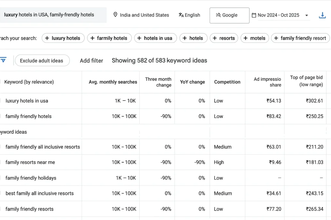Add 'motels' keyword via its plus icon
This screenshot has height=220, width=331.
pyautogui.click(x=246, y=38)
